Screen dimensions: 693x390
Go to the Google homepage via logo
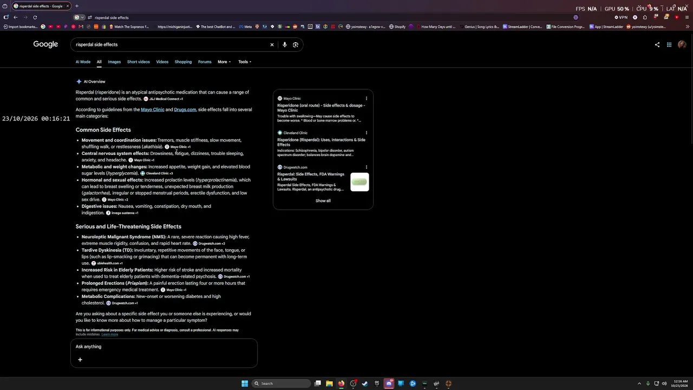tap(45, 44)
